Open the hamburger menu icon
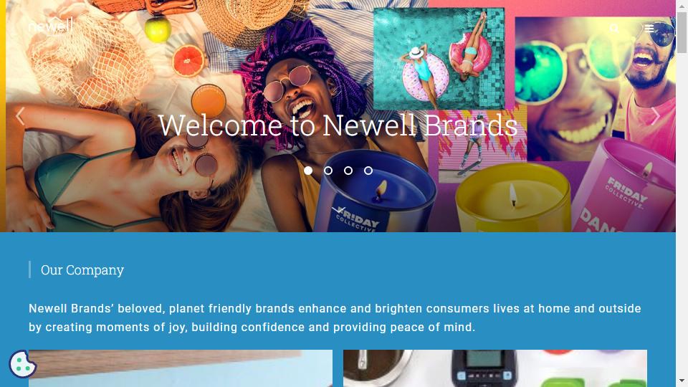Image resolution: width=688 pixels, height=387 pixels. click(x=649, y=29)
